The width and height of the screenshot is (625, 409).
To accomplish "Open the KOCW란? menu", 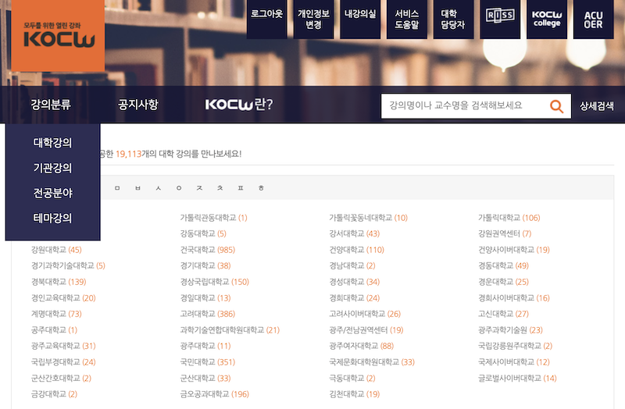I will point(239,105).
